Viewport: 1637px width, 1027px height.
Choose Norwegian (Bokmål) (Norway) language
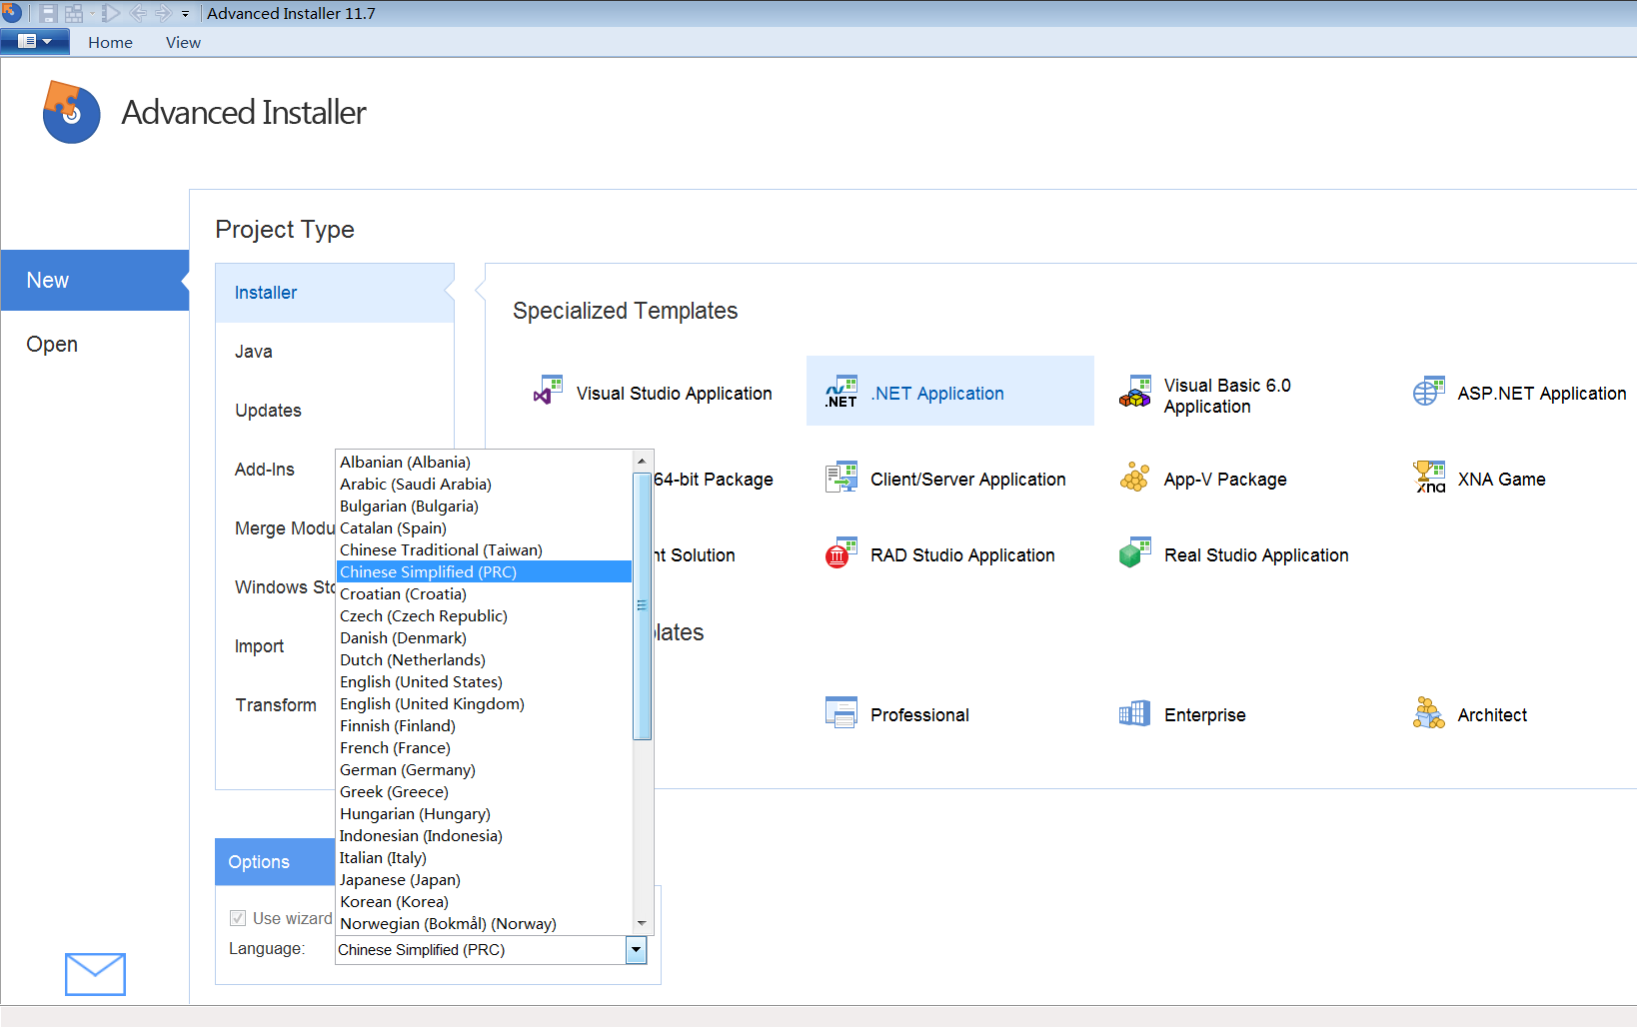point(485,923)
